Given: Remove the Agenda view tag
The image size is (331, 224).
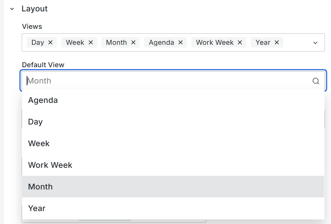Looking at the screenshot, I should click(180, 43).
